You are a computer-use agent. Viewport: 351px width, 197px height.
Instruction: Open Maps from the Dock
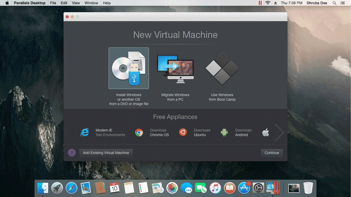click(158, 188)
